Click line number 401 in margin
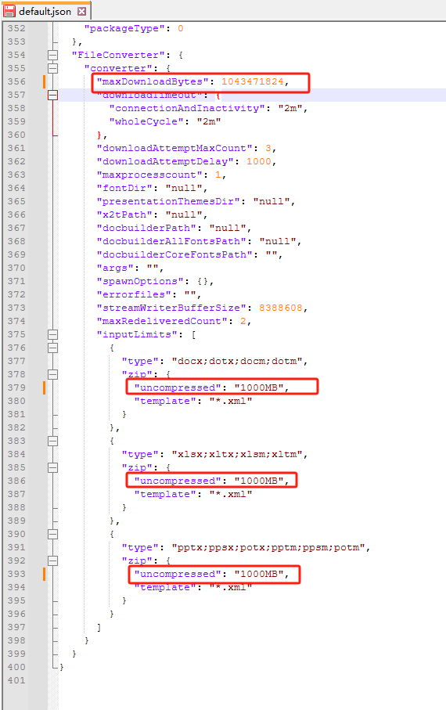This screenshot has height=710, width=446. click(16, 680)
